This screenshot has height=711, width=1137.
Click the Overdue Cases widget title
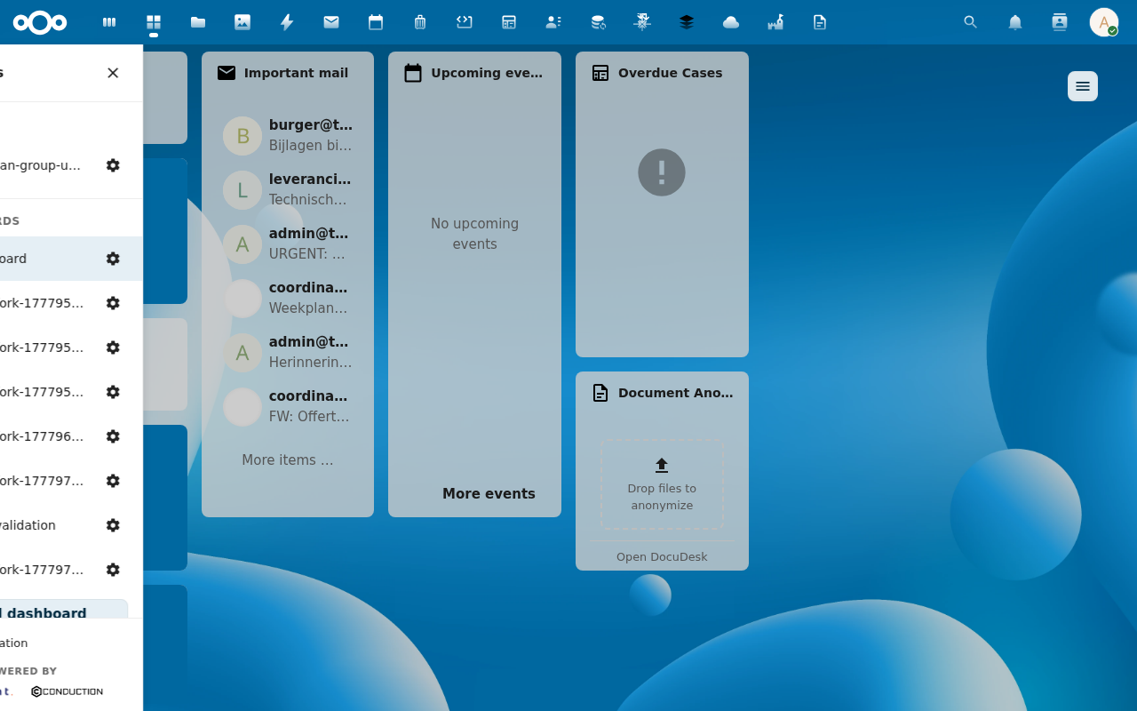pyautogui.click(x=671, y=73)
